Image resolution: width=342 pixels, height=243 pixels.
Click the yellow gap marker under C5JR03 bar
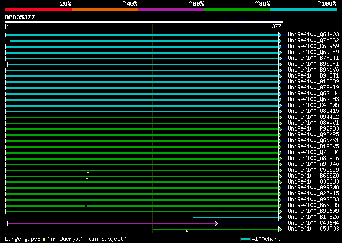[186, 231]
